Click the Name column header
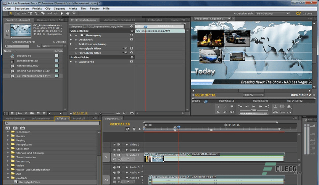Viewport: 319px width, 185px height. 8,51
